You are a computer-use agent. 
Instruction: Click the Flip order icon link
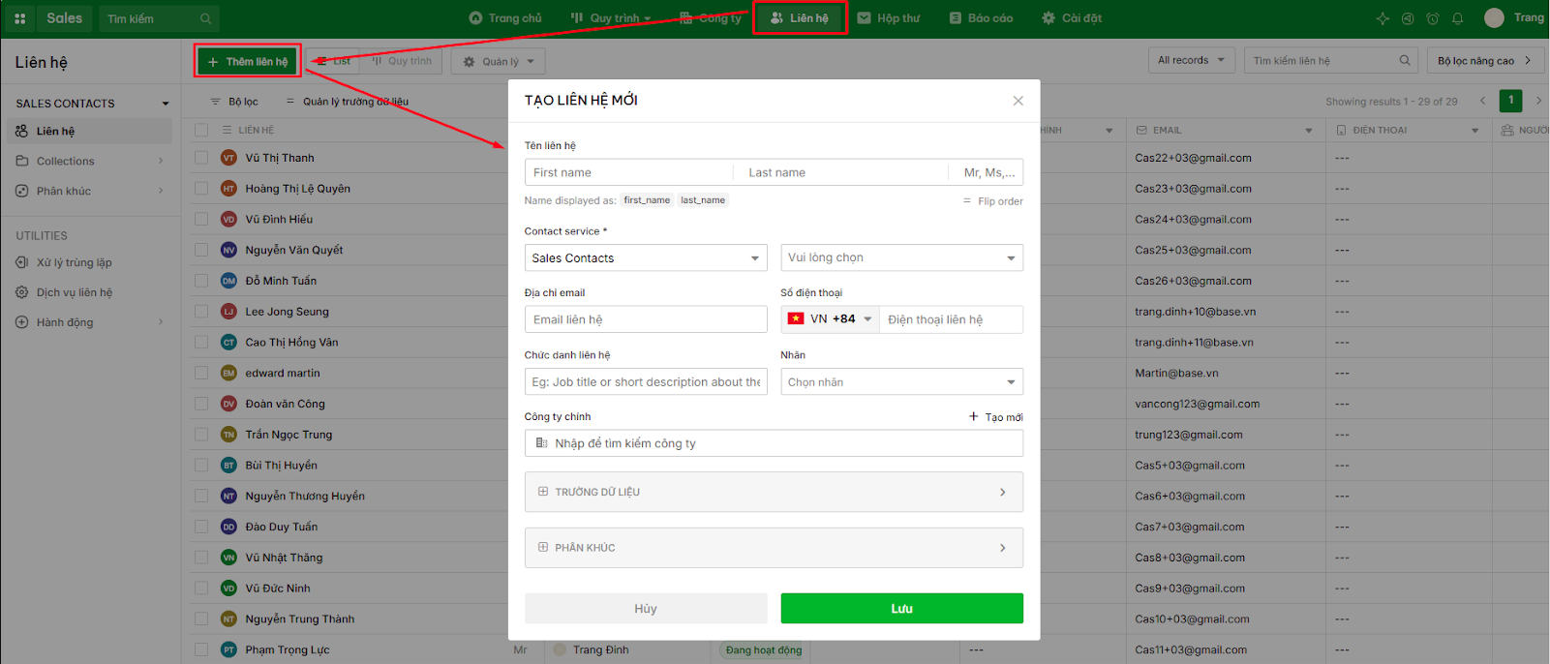992,201
